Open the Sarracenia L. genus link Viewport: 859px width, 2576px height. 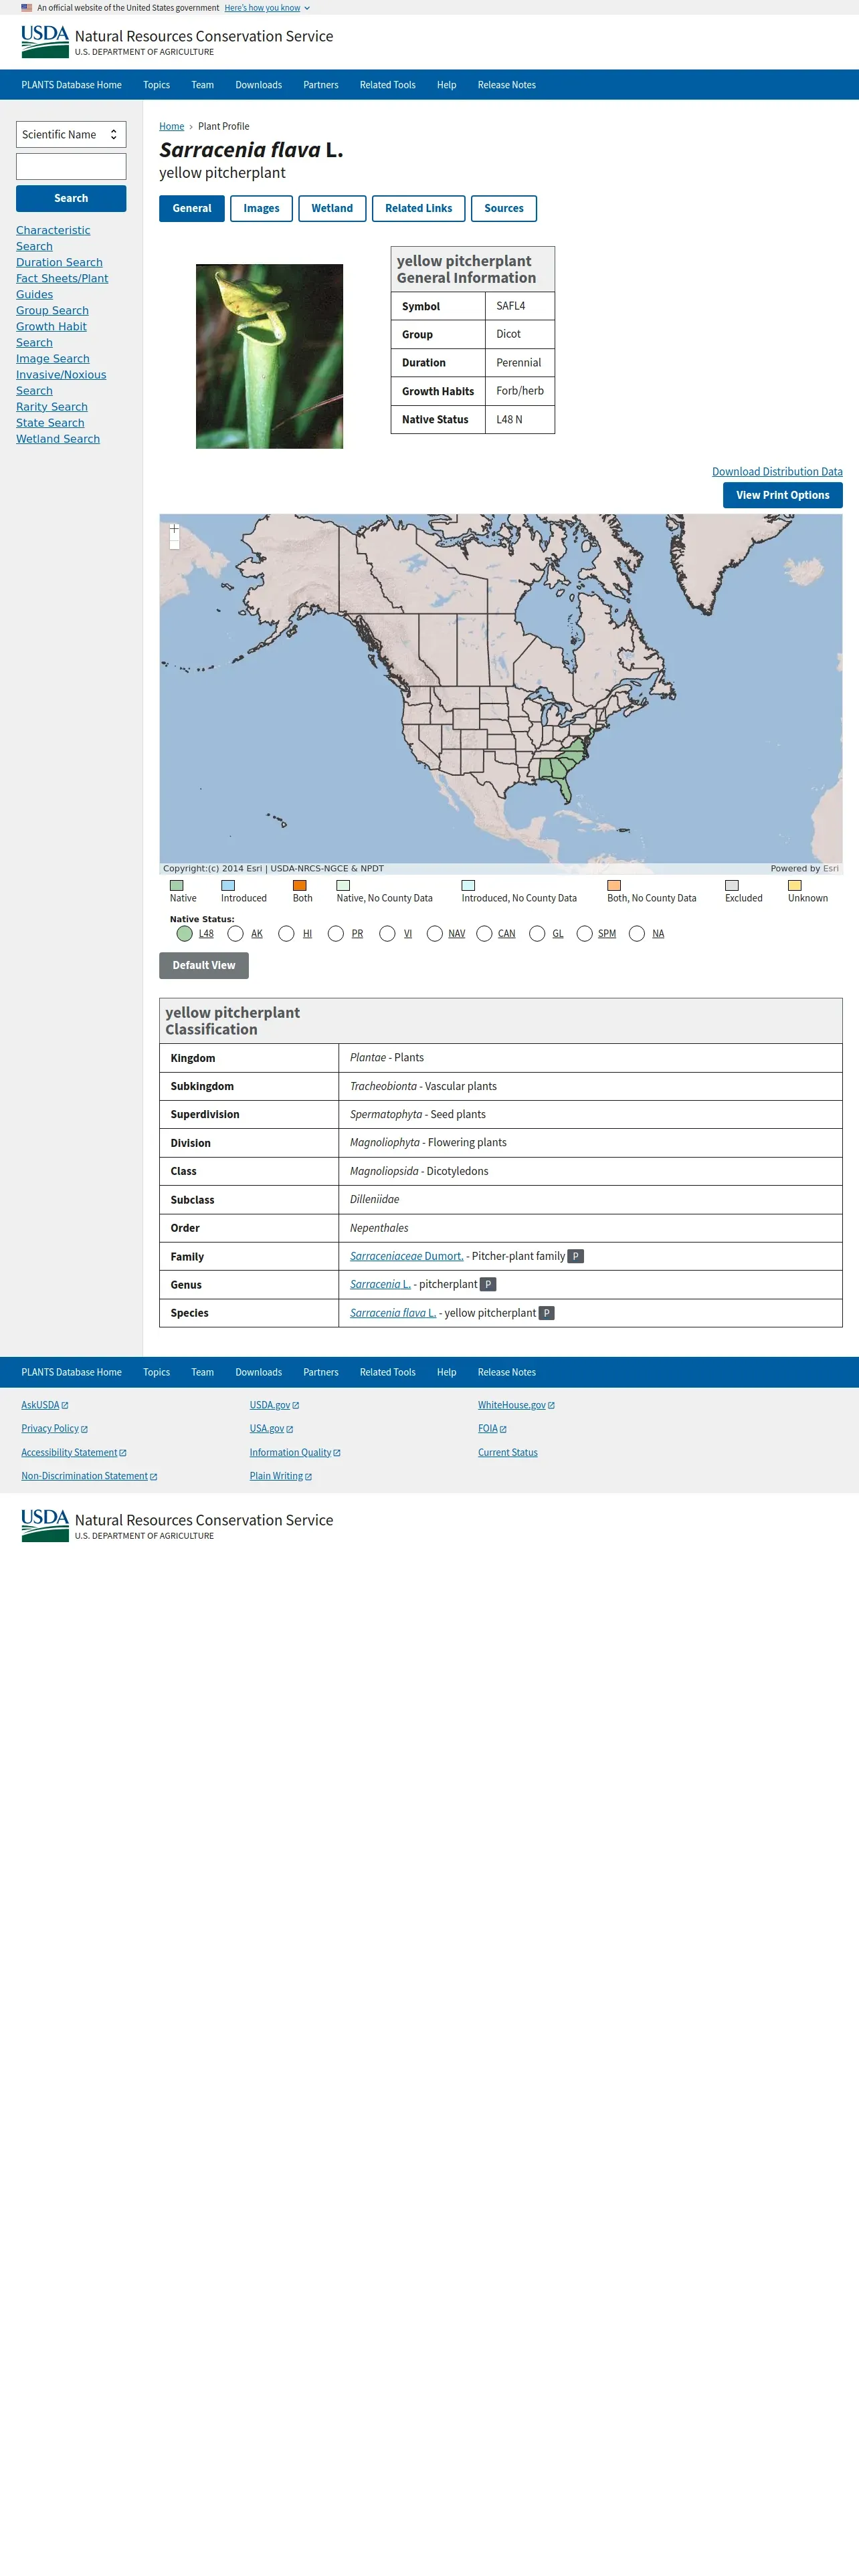pyautogui.click(x=380, y=1284)
